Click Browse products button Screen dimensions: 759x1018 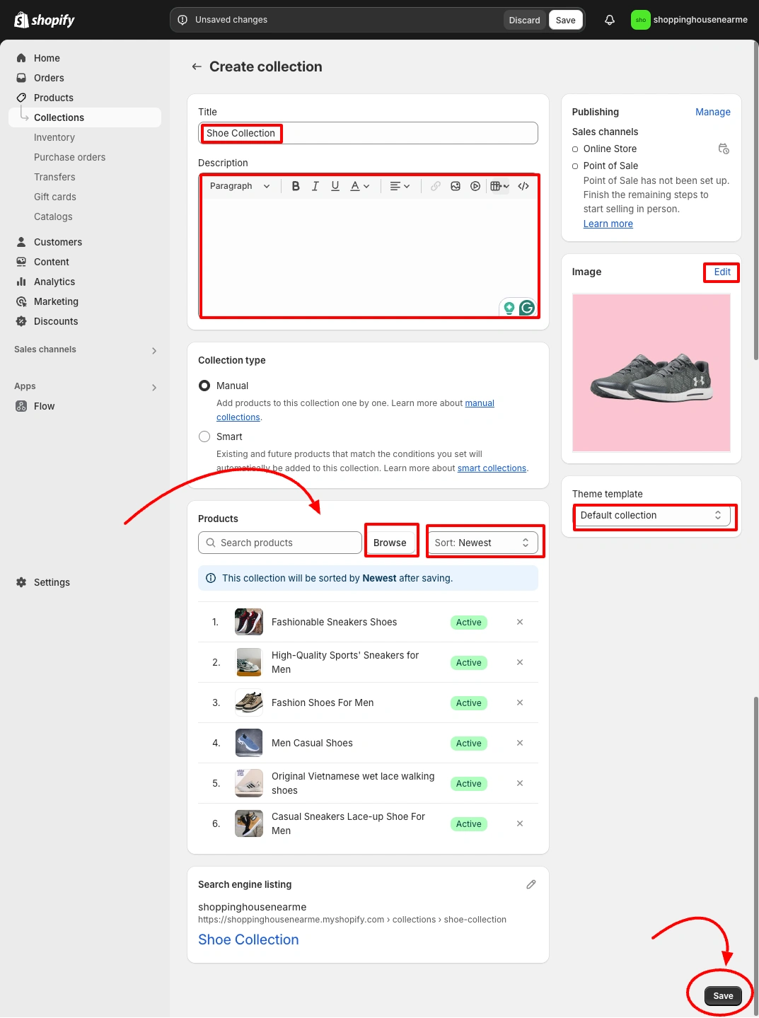click(x=390, y=543)
